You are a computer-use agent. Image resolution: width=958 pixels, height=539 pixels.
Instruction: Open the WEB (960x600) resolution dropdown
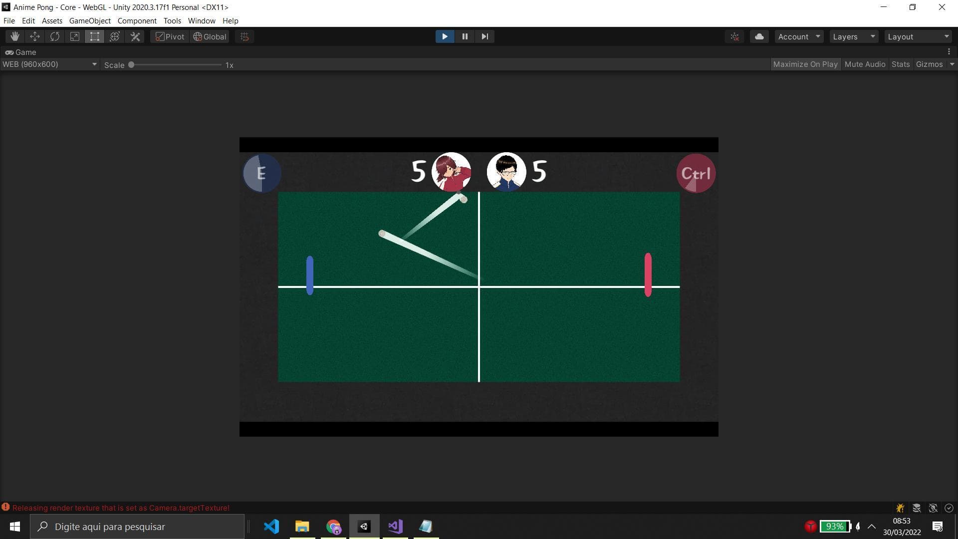(49, 64)
